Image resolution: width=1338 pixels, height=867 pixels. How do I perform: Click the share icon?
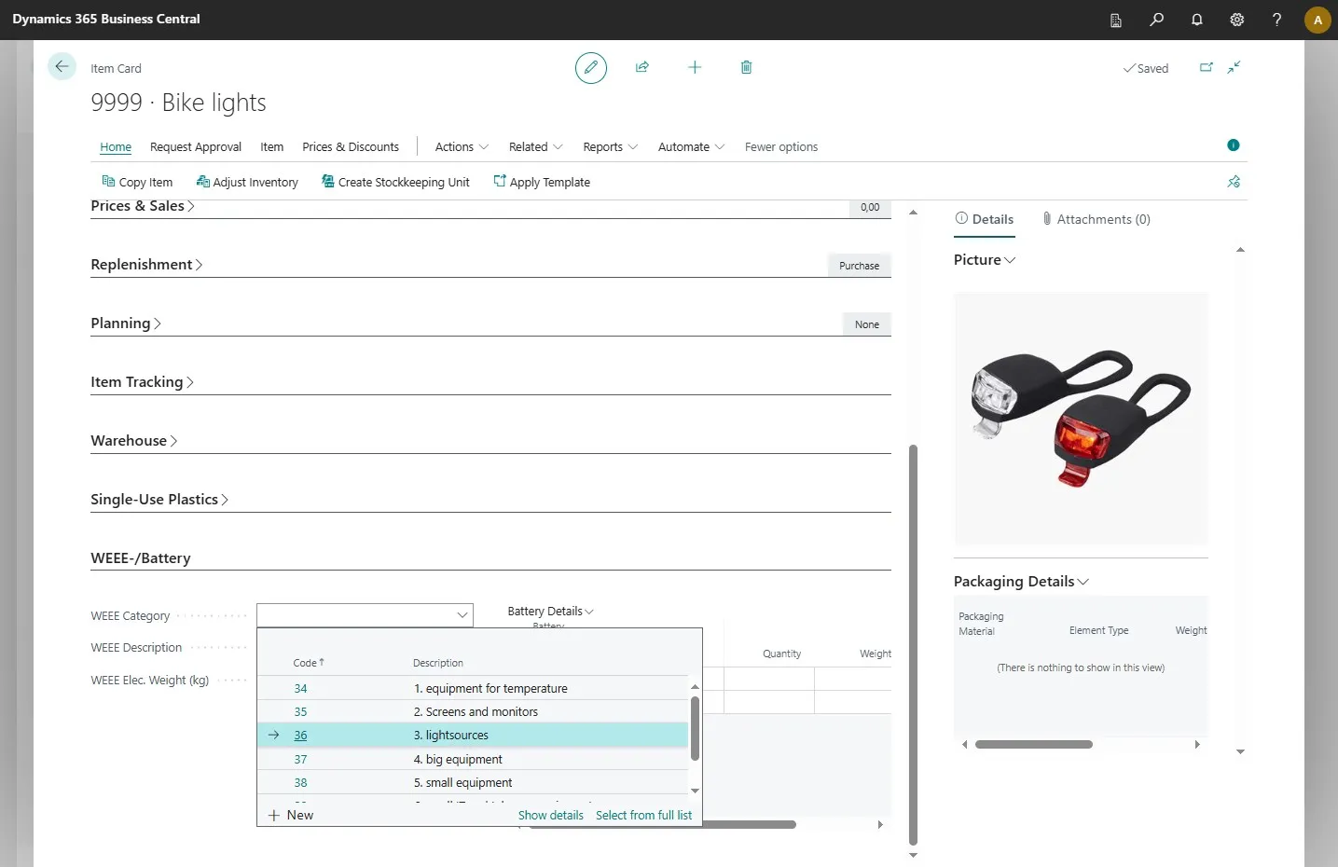[x=642, y=67]
